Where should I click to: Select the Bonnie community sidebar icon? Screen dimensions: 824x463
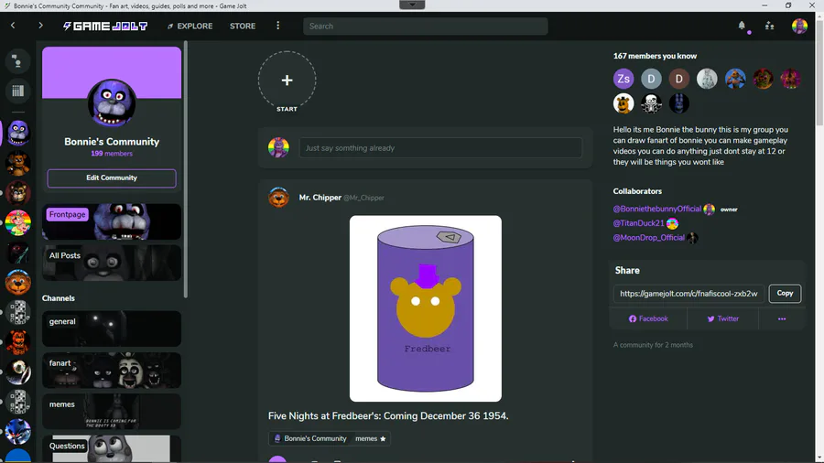(x=18, y=133)
